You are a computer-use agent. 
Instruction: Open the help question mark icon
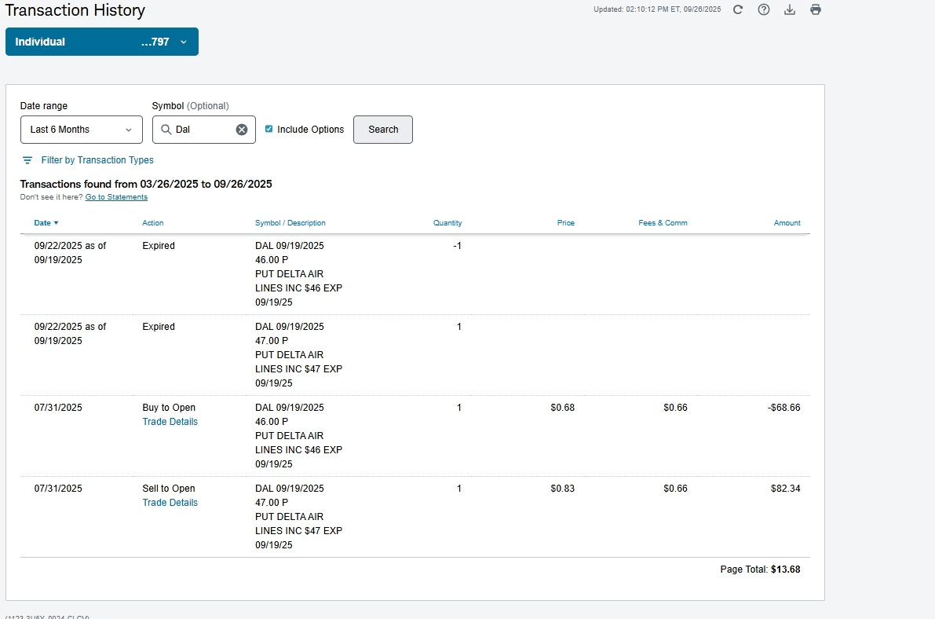[x=763, y=9]
